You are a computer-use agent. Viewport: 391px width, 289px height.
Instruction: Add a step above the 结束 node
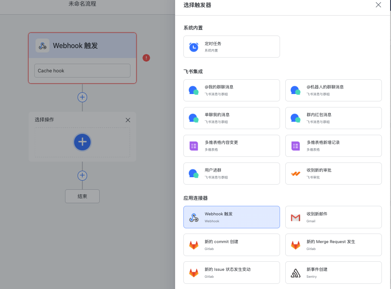click(x=82, y=175)
